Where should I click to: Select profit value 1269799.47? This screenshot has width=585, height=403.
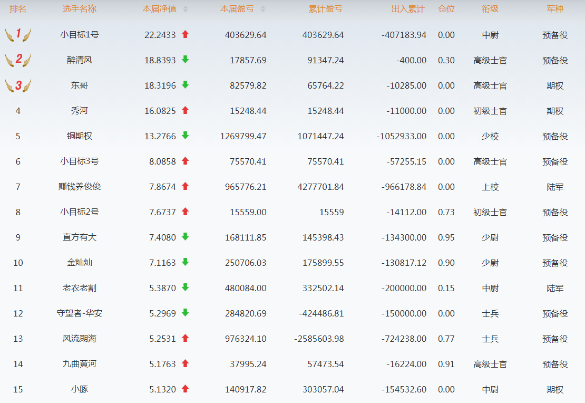point(243,136)
